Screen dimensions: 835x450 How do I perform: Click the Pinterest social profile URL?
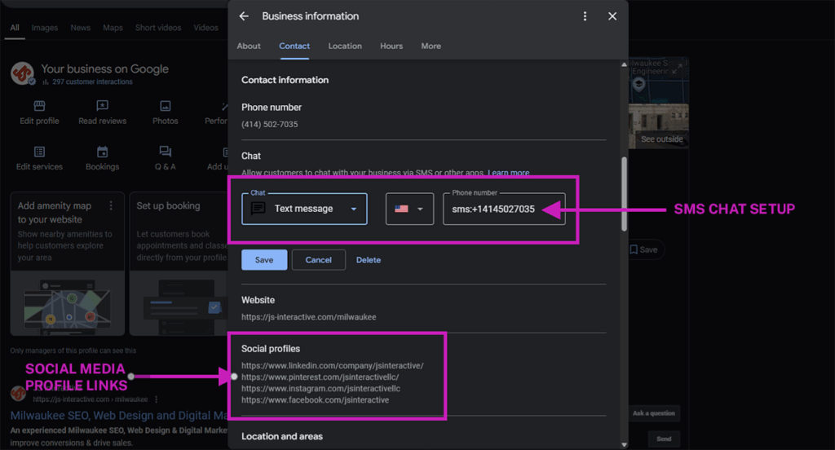[x=320, y=377]
